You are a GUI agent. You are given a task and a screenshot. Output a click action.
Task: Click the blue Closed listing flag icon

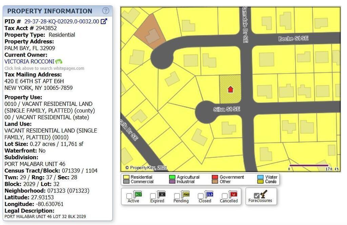209,195
